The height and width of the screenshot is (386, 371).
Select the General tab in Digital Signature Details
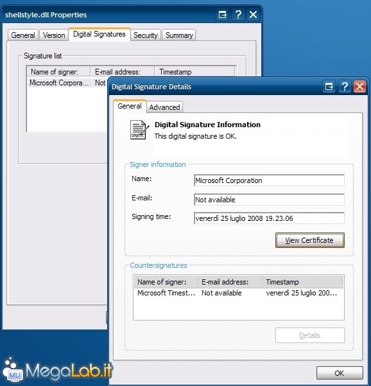point(130,106)
